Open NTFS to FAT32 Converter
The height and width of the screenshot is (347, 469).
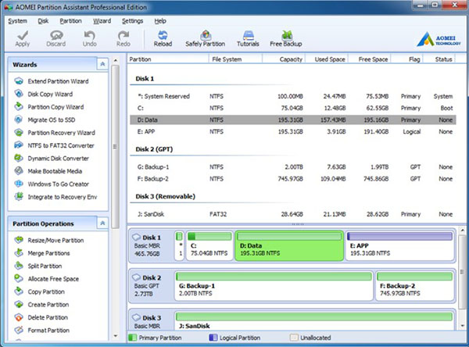pos(55,145)
